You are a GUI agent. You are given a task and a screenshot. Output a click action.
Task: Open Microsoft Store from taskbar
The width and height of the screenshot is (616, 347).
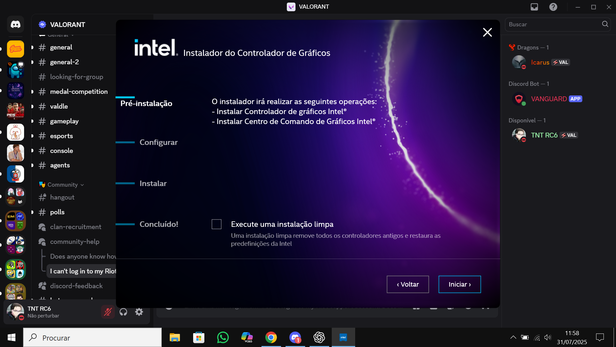tap(199, 337)
